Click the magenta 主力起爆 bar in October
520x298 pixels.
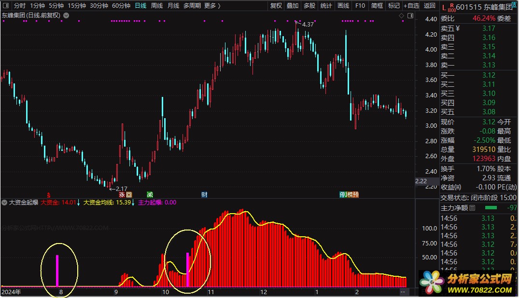pos(188,270)
